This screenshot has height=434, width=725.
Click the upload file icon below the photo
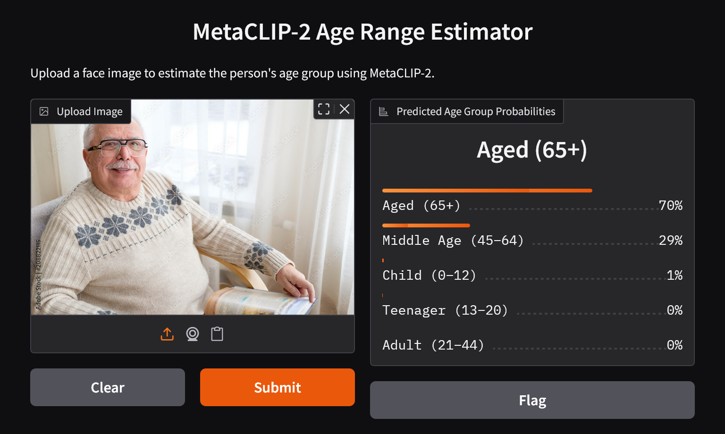tap(167, 334)
